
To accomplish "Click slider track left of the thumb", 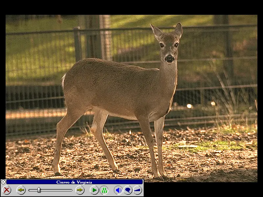I will (32, 190).
